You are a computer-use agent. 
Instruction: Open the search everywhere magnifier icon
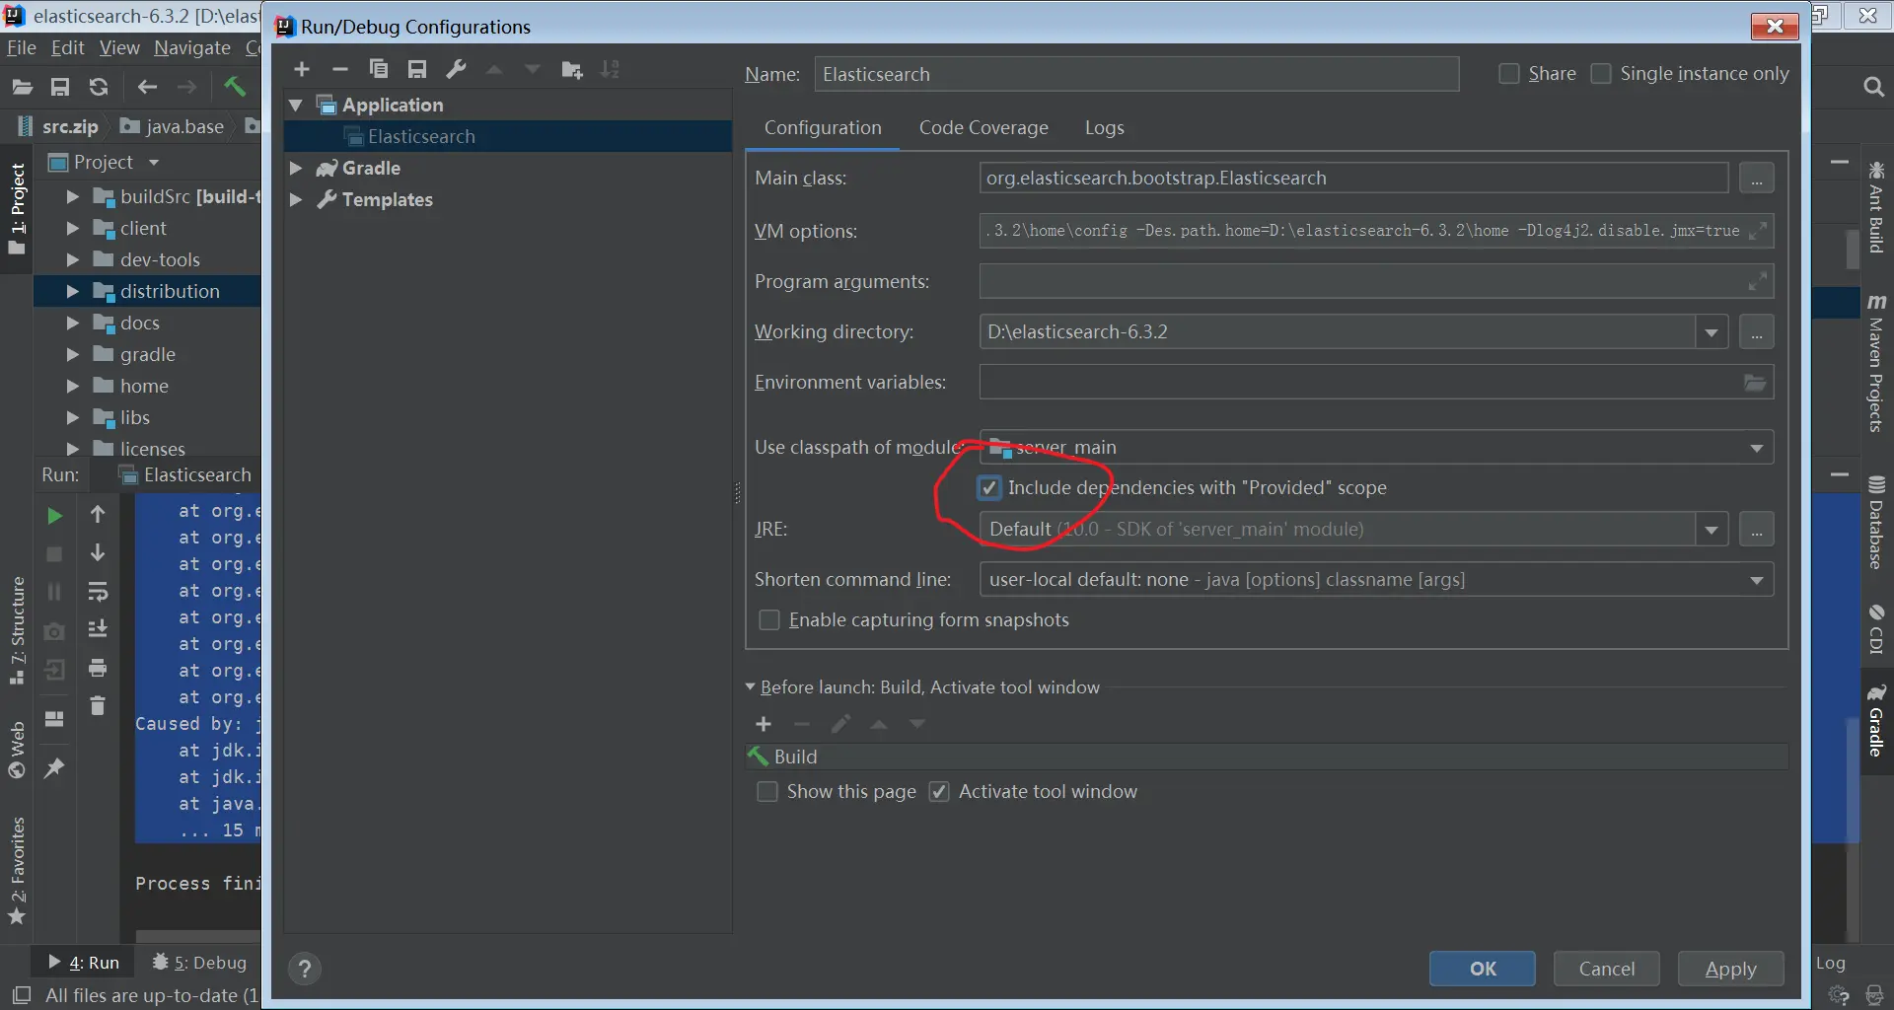pos(1873,87)
